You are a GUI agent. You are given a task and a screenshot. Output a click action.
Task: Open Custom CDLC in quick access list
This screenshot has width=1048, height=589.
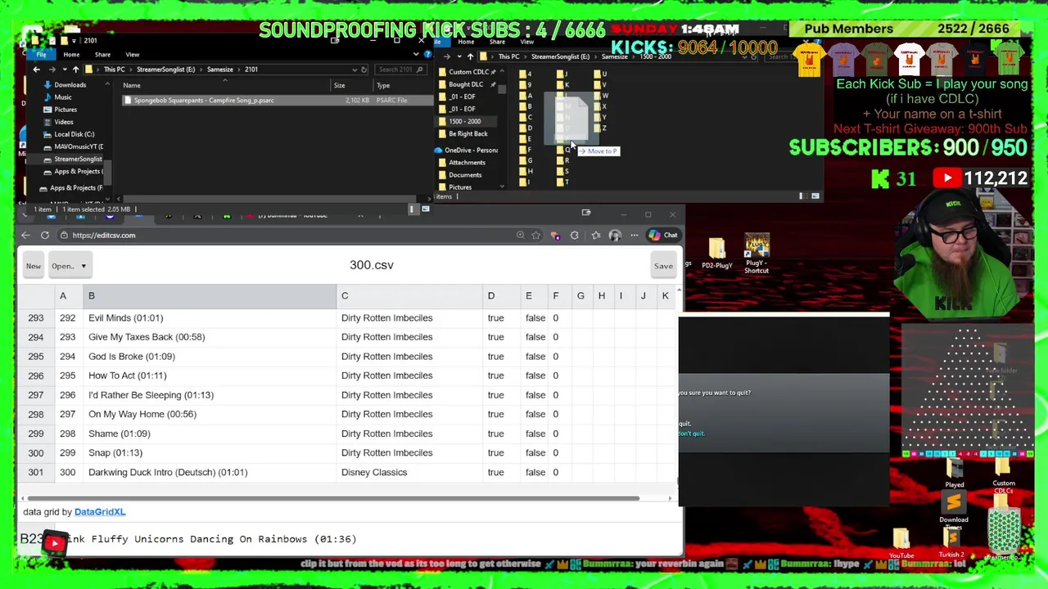coord(468,72)
